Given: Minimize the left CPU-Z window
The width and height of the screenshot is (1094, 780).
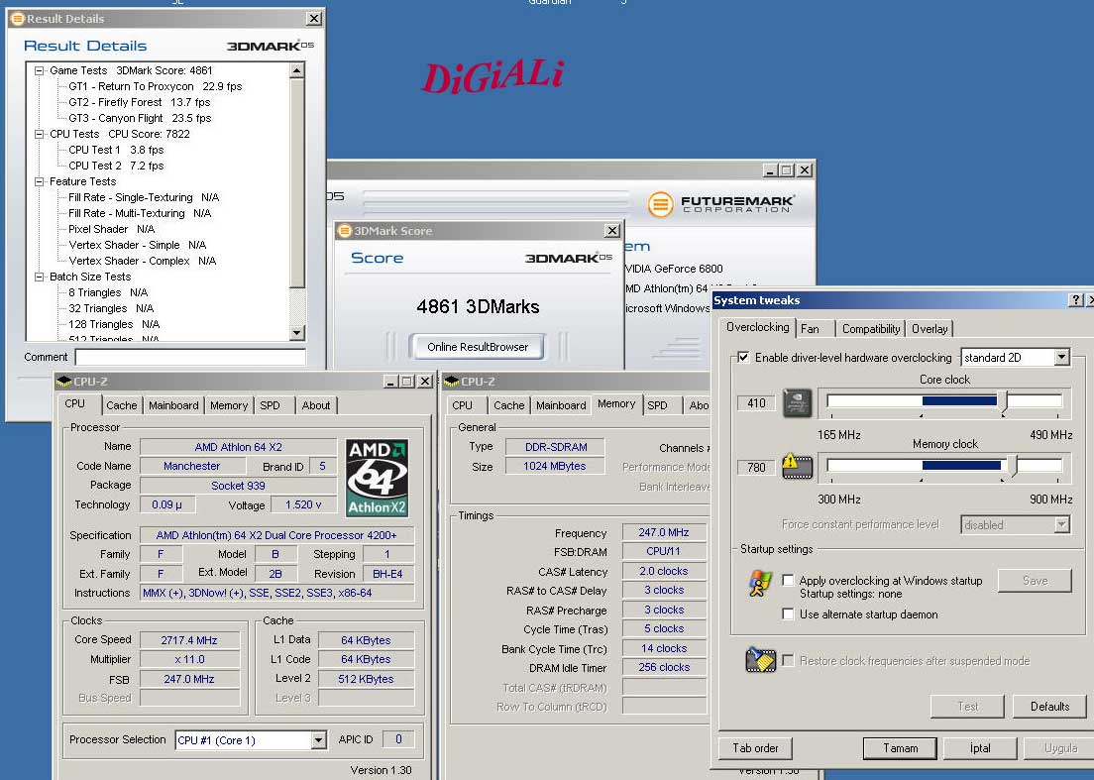Looking at the screenshot, I should click(x=390, y=381).
